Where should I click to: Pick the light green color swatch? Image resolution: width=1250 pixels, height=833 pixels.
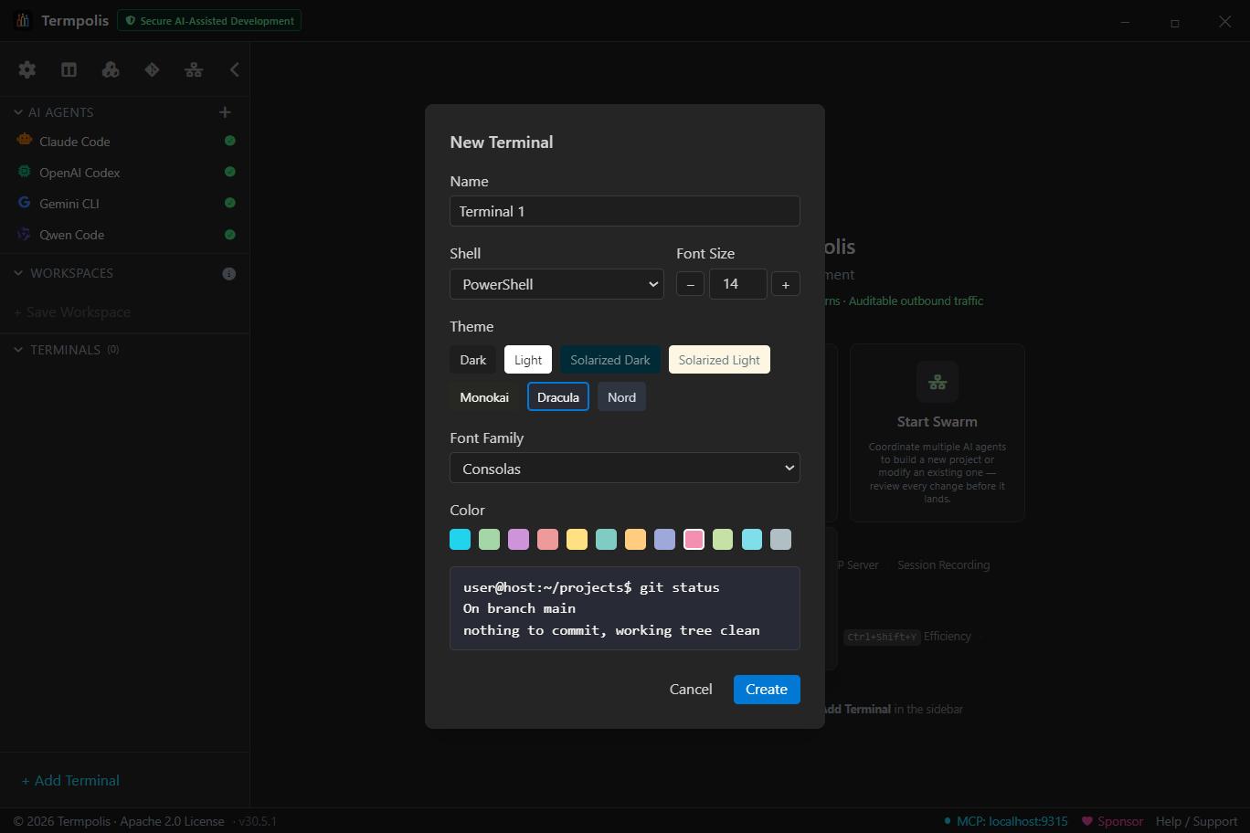(x=490, y=539)
